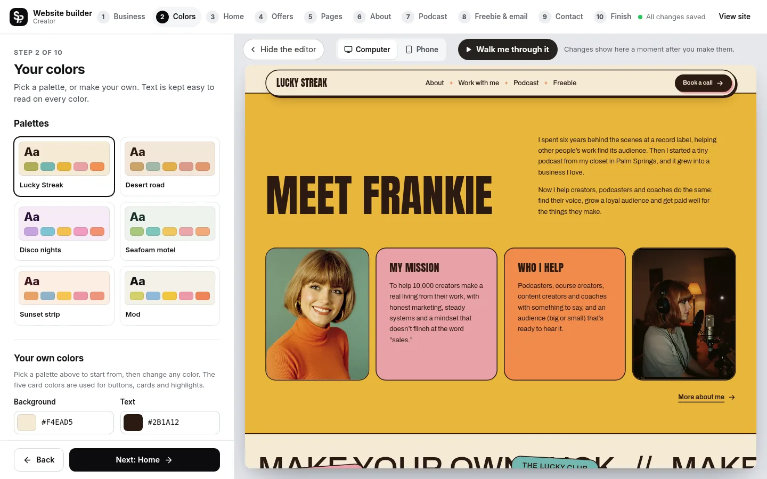The image size is (767, 479).
Task: Select the Lucky Streak palette
Action: click(64, 167)
